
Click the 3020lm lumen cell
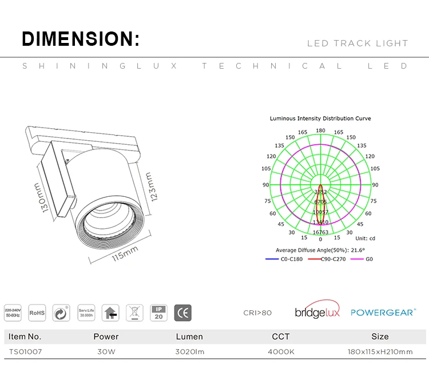tap(190, 352)
